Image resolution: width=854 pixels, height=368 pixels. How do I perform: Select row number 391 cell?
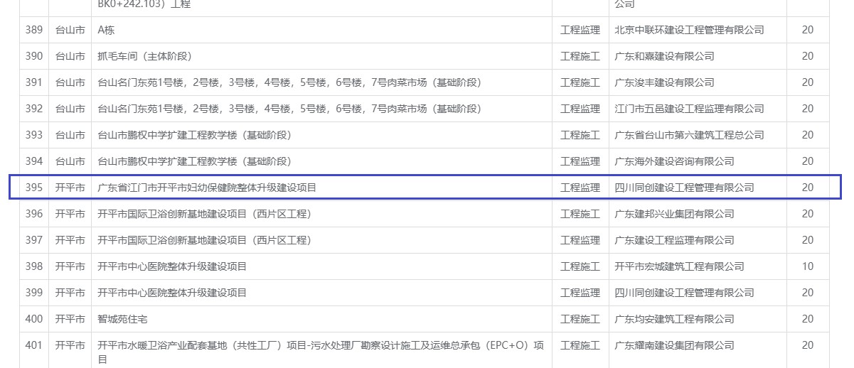(34, 82)
